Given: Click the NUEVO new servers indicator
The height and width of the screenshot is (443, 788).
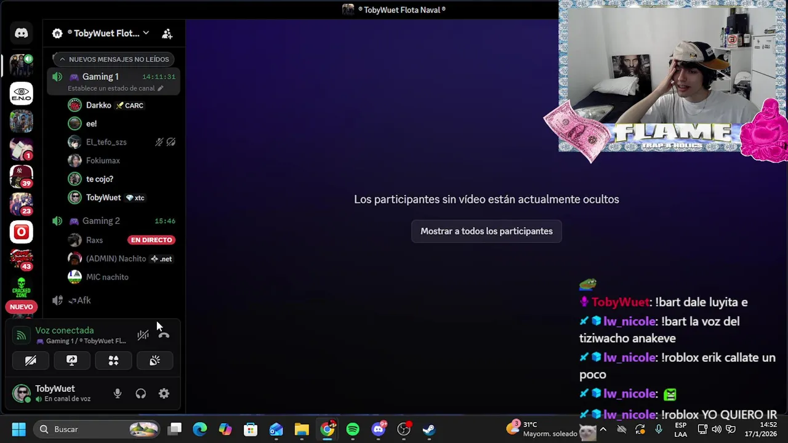Looking at the screenshot, I should 22,306.
